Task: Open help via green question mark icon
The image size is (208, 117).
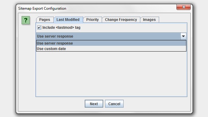Action: [x=26, y=20]
